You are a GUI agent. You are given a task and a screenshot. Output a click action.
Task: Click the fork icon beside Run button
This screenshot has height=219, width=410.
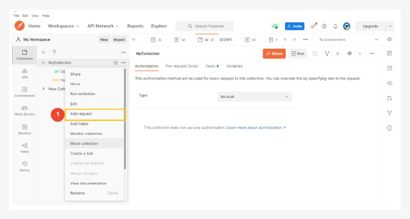coord(327,54)
